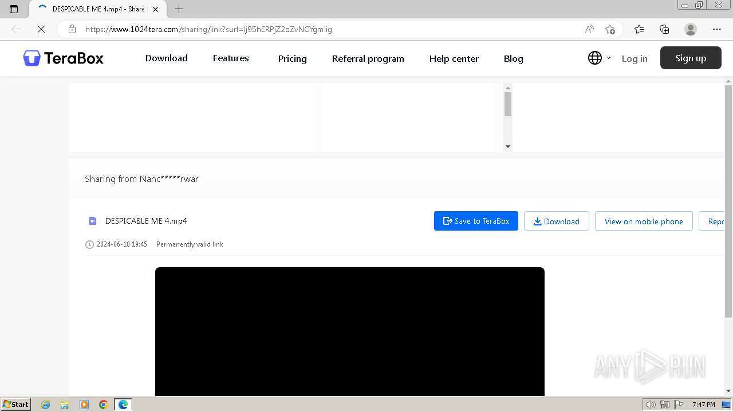Viewport: 733px width, 412px height.
Task: Open the Download menu item
Action: click(x=167, y=58)
